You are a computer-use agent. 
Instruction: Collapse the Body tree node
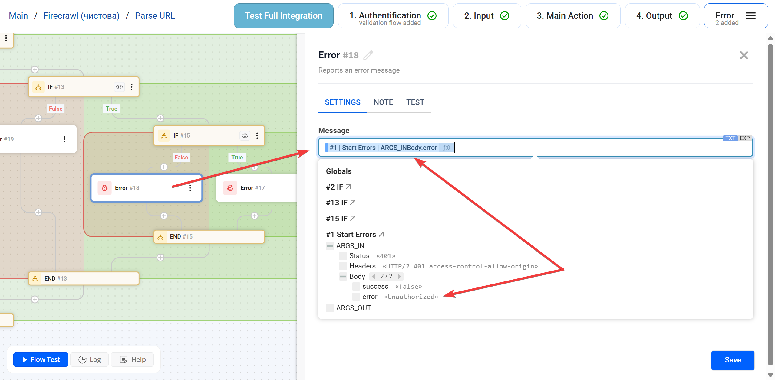343,276
